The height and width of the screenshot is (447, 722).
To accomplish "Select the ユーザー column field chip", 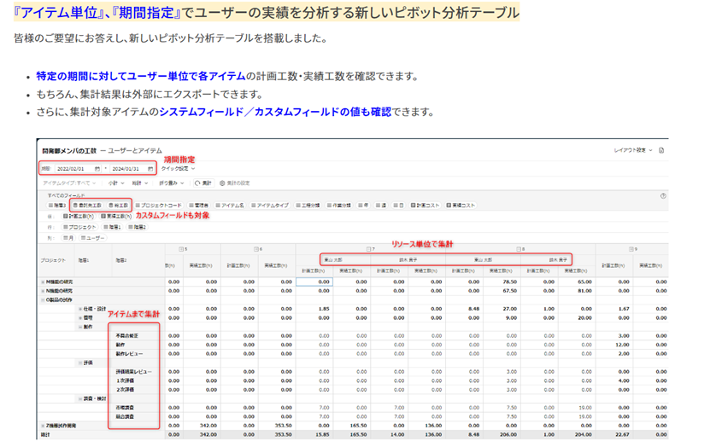I will coord(92,238).
